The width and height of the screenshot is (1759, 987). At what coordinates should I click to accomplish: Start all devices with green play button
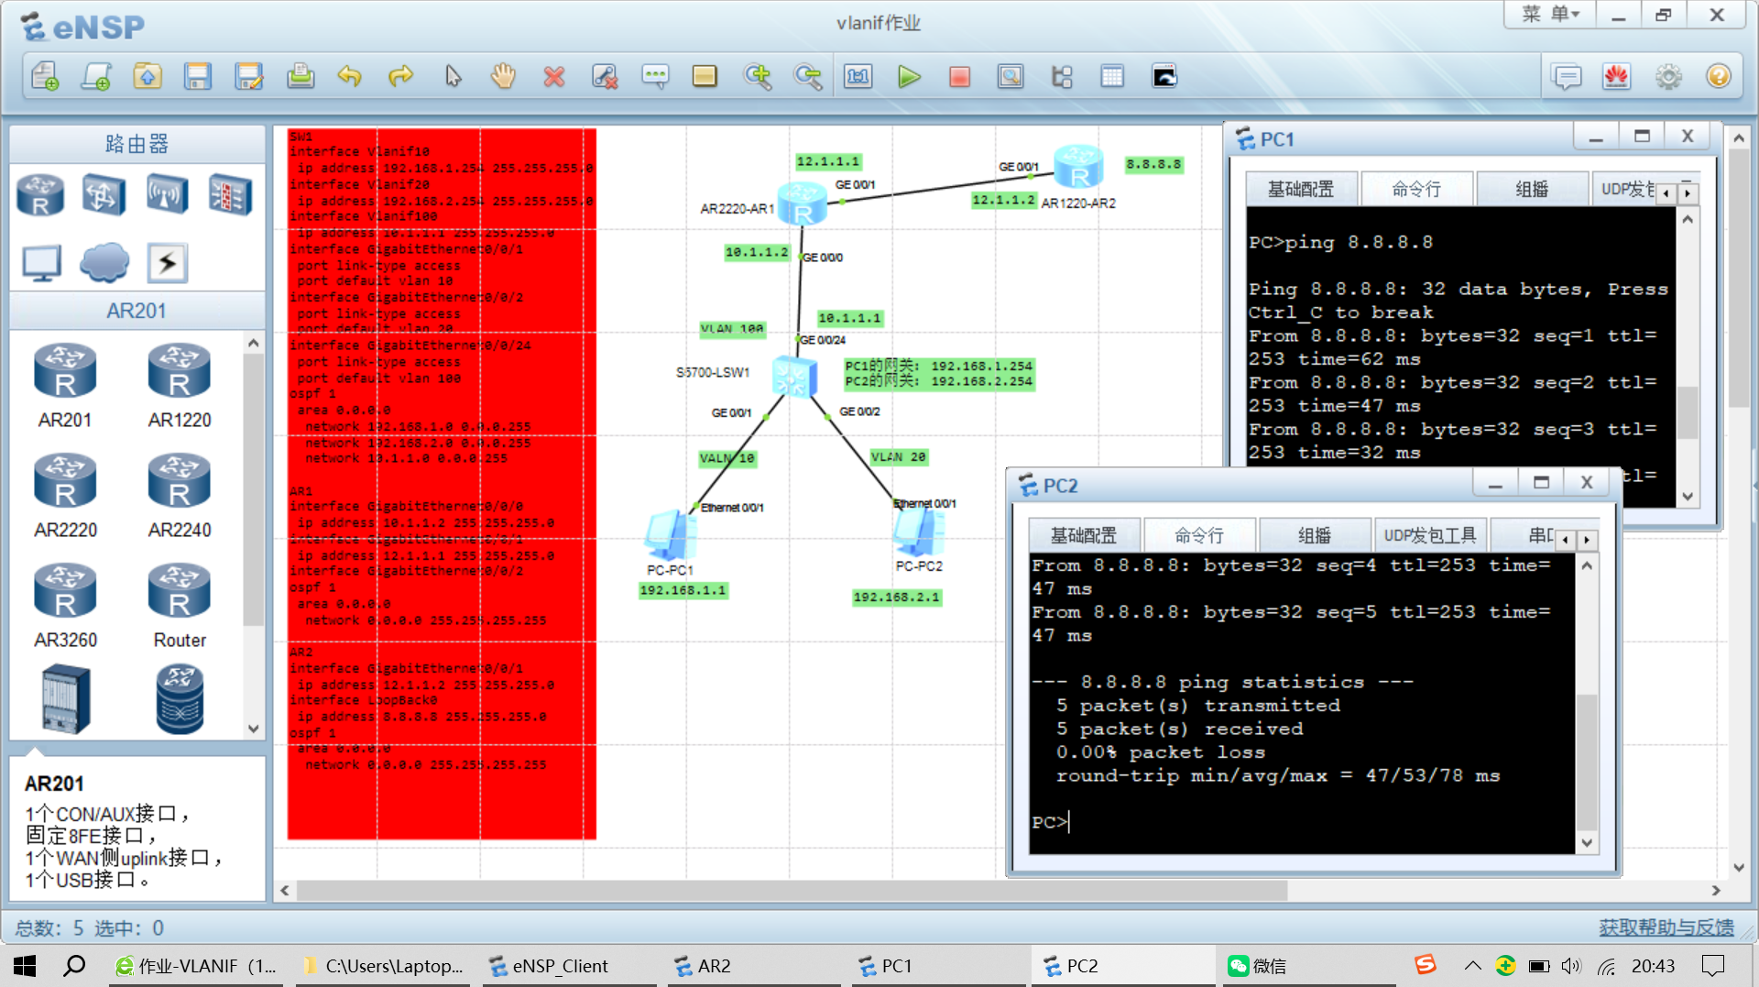click(x=908, y=77)
